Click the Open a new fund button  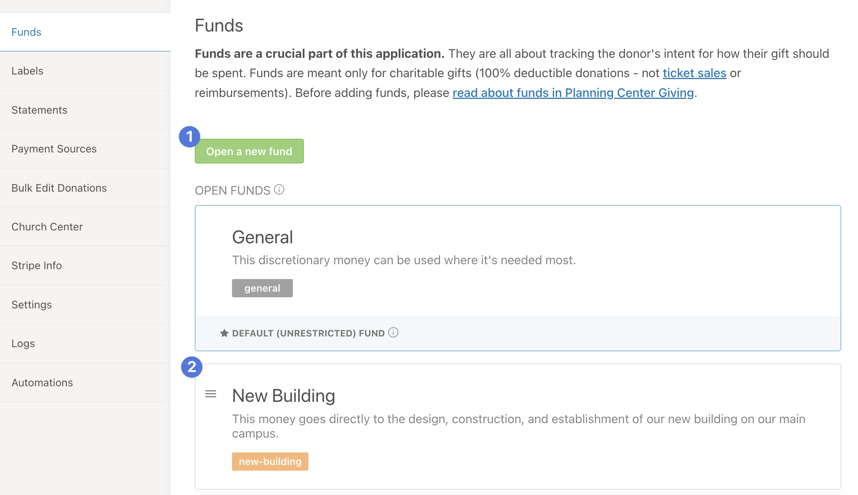pos(249,151)
